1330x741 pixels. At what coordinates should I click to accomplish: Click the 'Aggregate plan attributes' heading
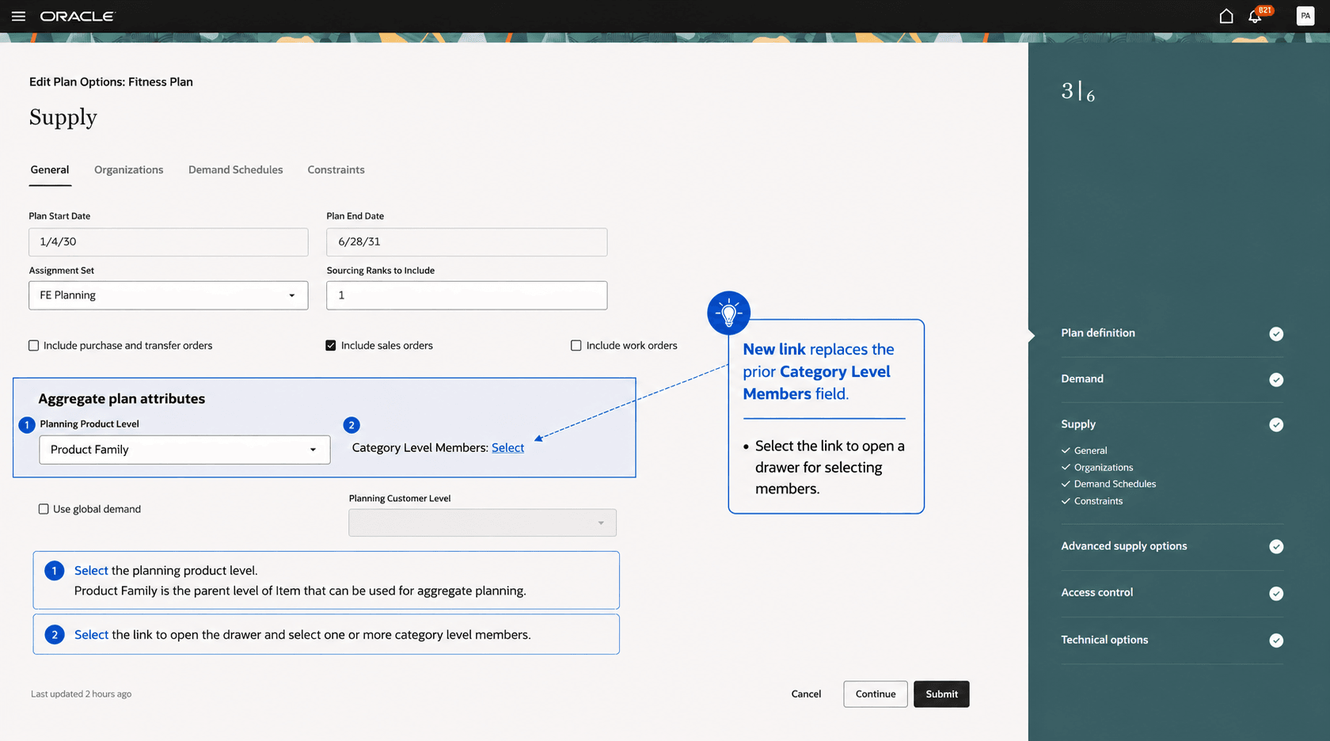point(122,399)
